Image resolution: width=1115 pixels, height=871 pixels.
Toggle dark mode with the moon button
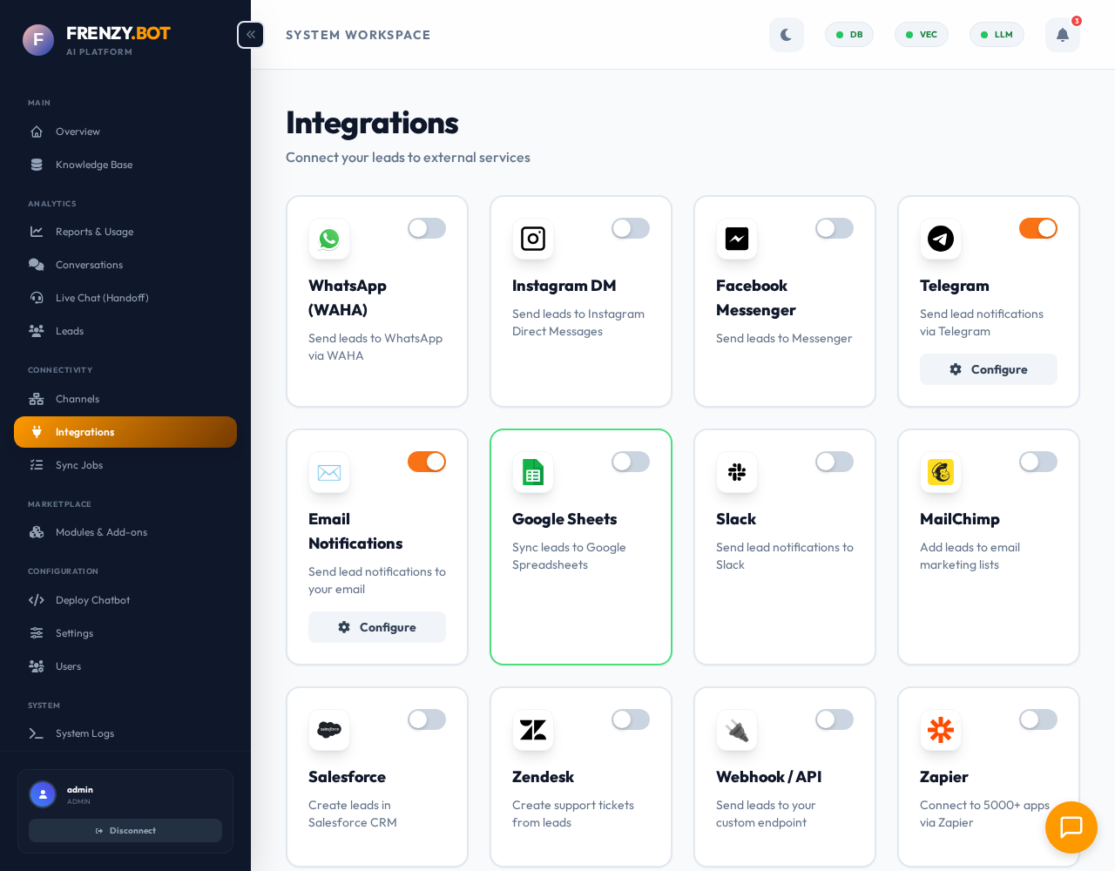pyautogui.click(x=787, y=35)
